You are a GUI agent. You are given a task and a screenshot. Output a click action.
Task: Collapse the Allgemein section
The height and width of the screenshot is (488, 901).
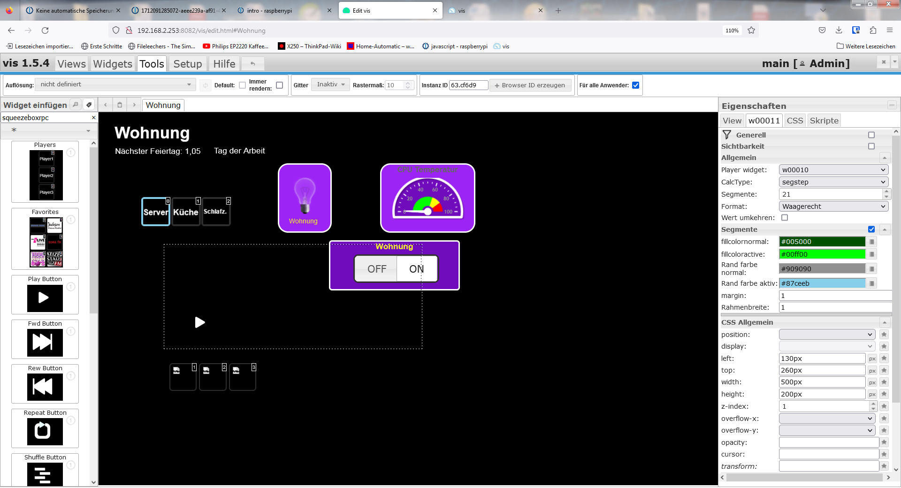pos(885,158)
